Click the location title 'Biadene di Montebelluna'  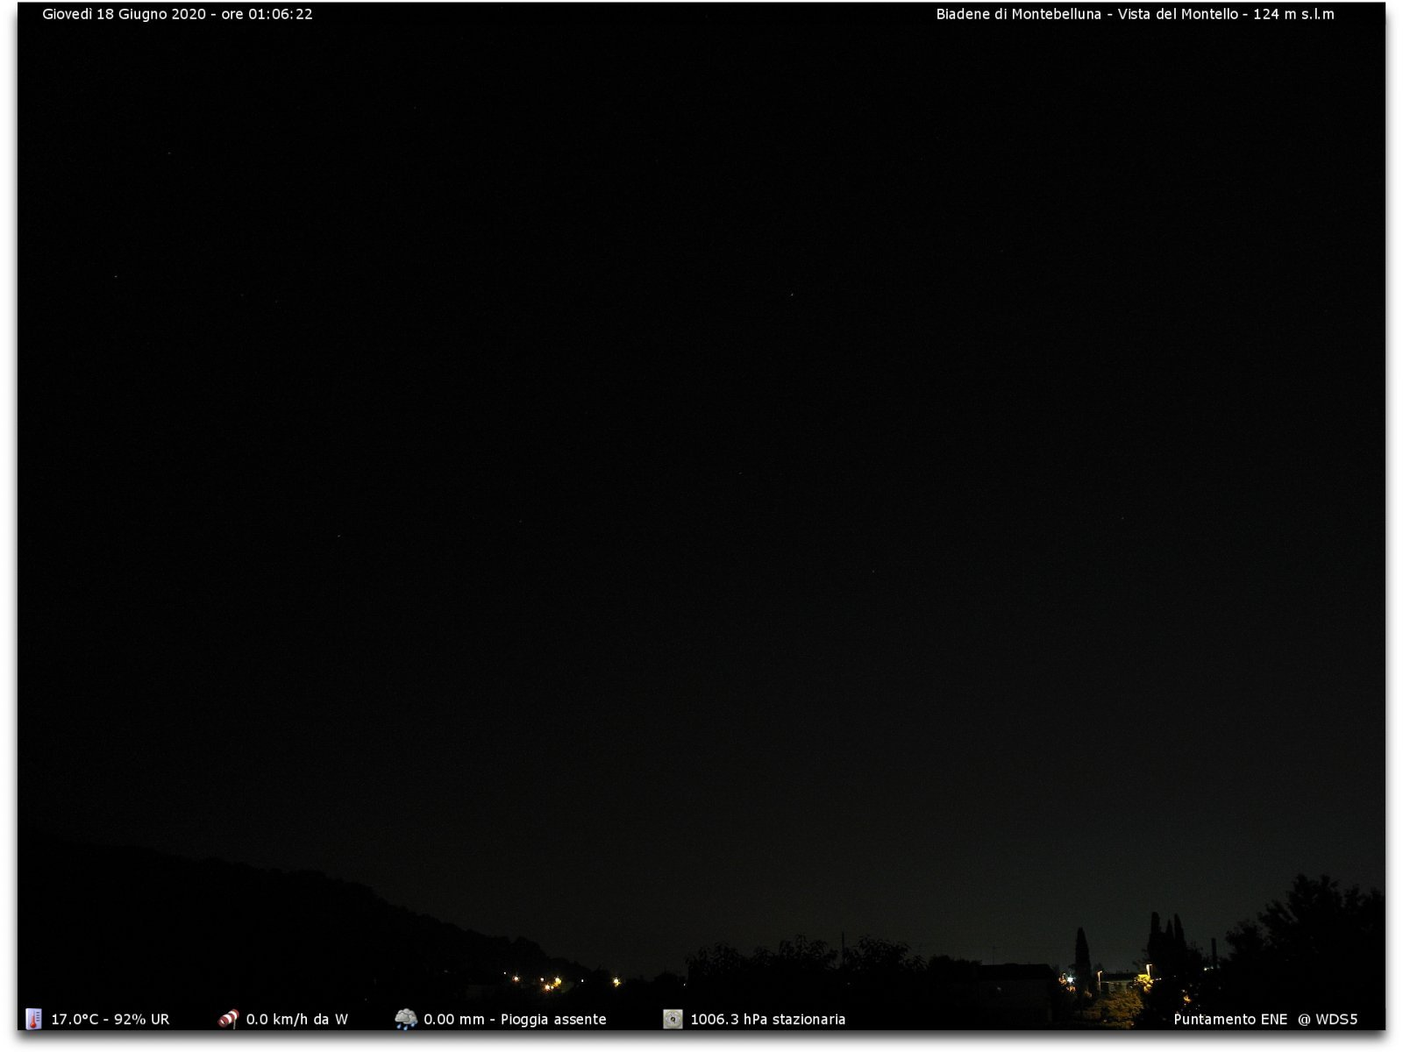1018,14
